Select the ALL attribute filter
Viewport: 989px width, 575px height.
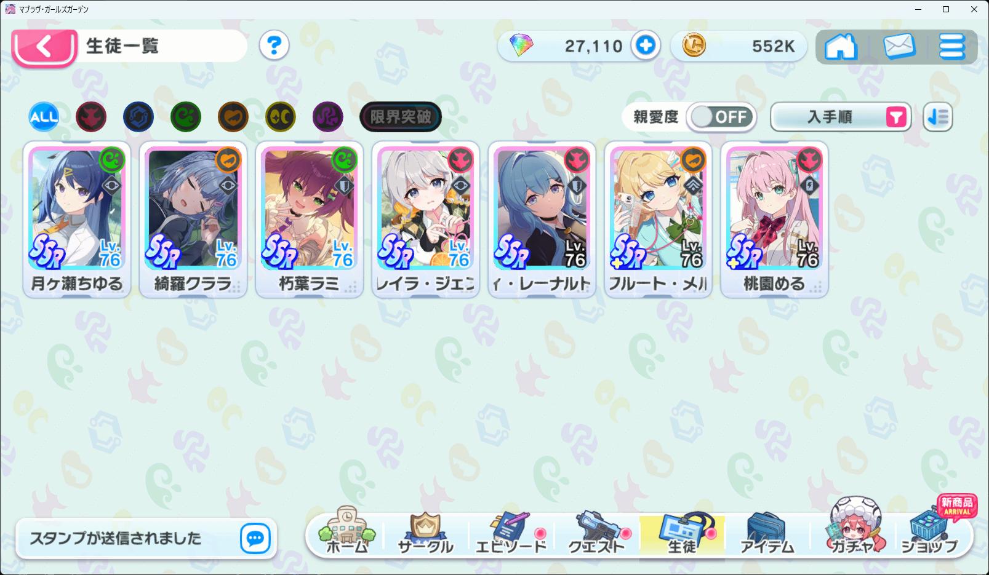point(44,117)
